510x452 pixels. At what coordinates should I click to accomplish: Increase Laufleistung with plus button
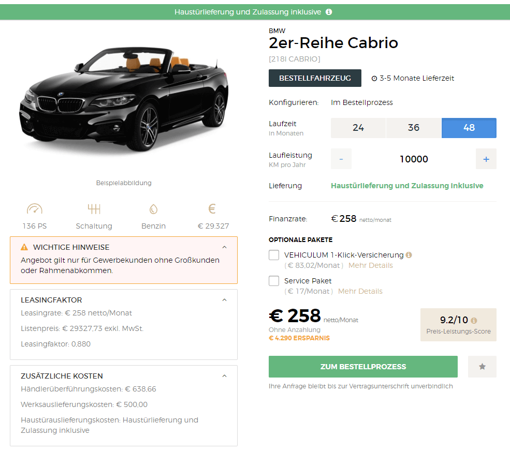pyautogui.click(x=486, y=159)
